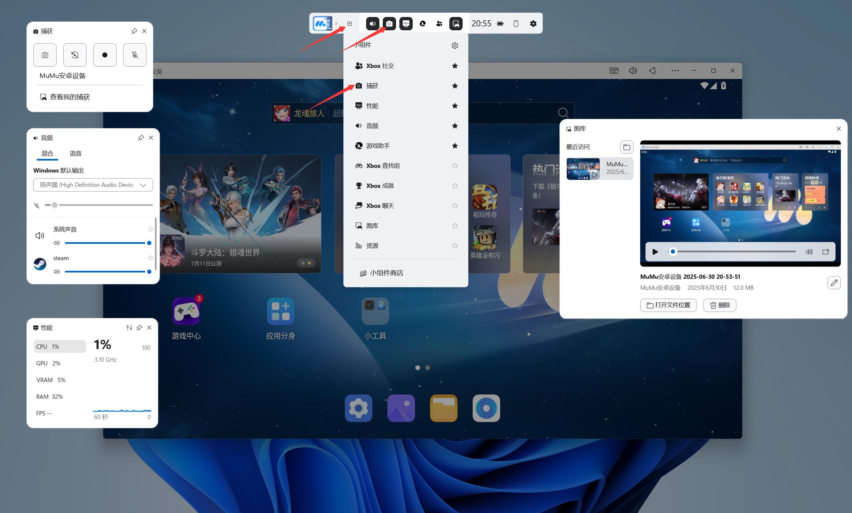Select Xbox 成就 from widget menu
The image size is (852, 513).
click(x=380, y=186)
